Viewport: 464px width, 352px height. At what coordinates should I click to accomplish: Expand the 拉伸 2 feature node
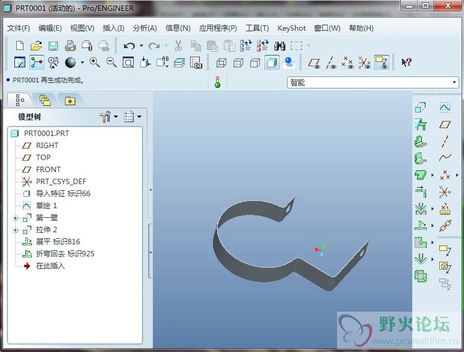(16, 230)
